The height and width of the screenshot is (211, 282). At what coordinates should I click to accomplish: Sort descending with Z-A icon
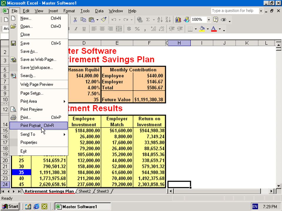[x=168, y=20]
